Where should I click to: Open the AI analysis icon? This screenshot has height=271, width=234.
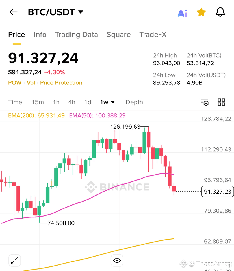pyautogui.click(x=182, y=13)
